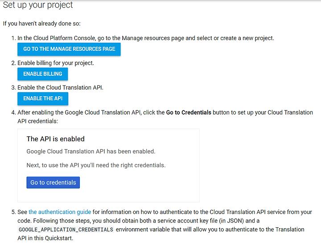
Task: Click the bold Go to Credentials text
Action: pos(189,112)
